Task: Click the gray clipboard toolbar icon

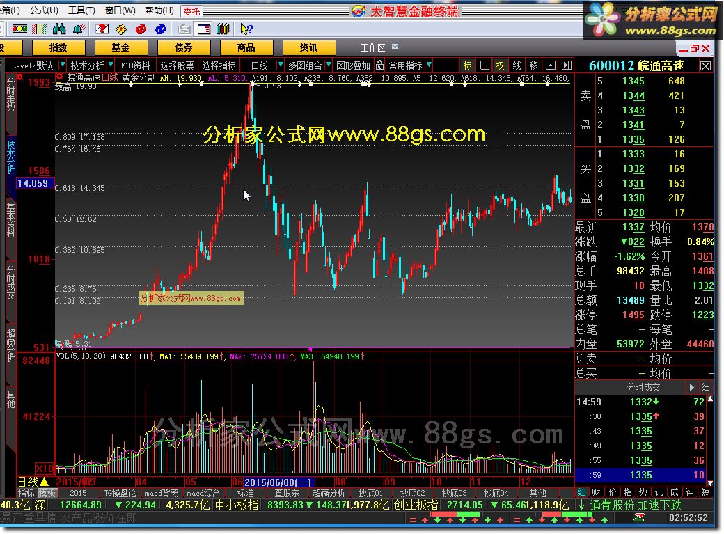Action: coord(184,29)
